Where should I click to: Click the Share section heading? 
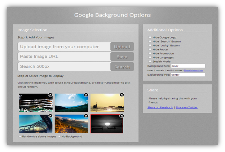click(x=153, y=90)
